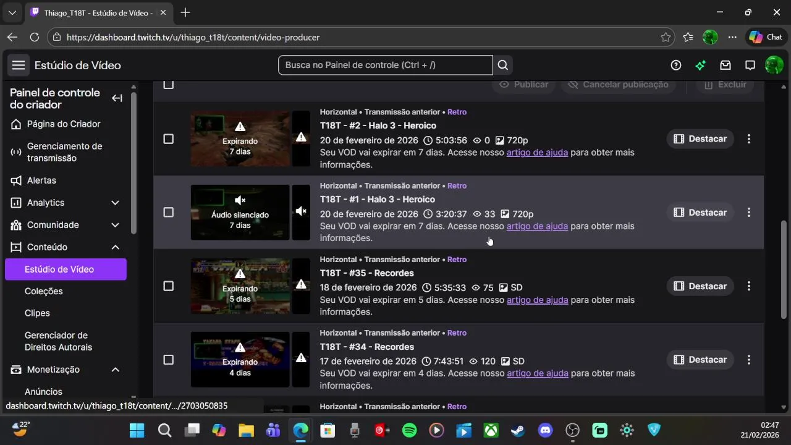Open Xbox app from the taskbar
This screenshot has width=791, height=445.
point(491,430)
